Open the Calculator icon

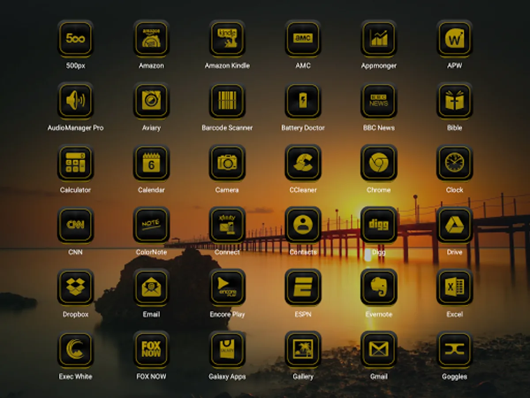(x=76, y=163)
